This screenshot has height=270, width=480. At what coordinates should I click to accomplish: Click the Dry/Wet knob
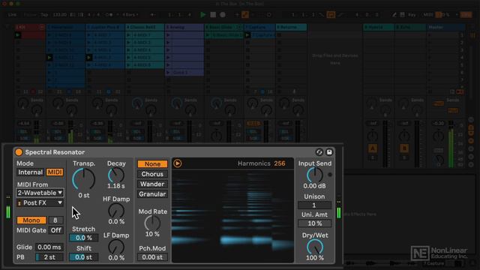click(x=315, y=247)
